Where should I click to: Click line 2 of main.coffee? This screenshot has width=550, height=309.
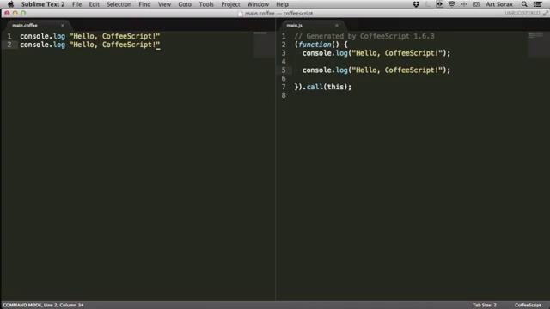89,45
